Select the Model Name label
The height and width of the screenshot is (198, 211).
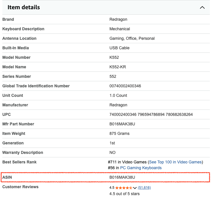click(x=14, y=67)
